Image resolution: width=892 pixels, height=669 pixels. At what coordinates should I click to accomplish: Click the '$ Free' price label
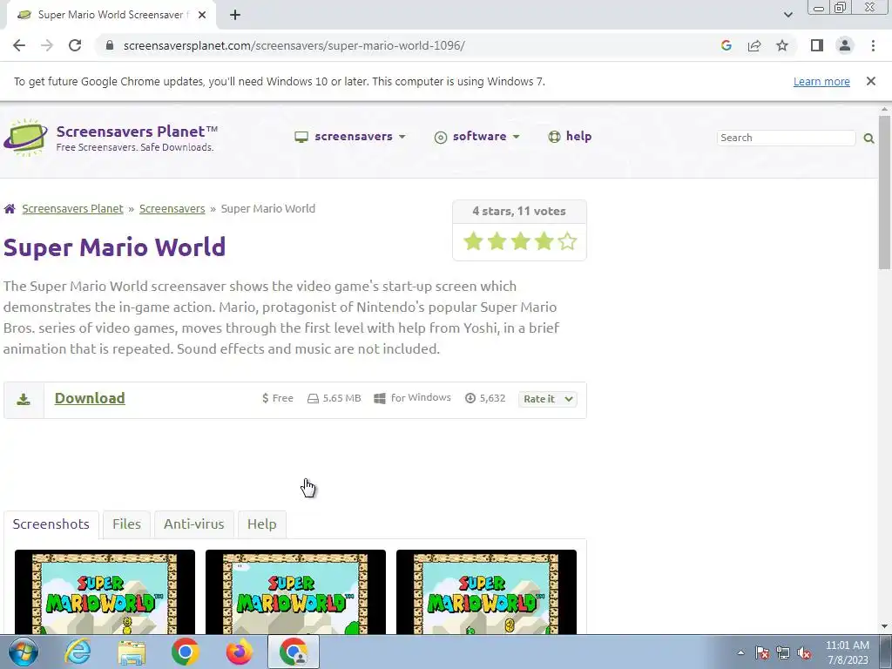[x=278, y=398]
